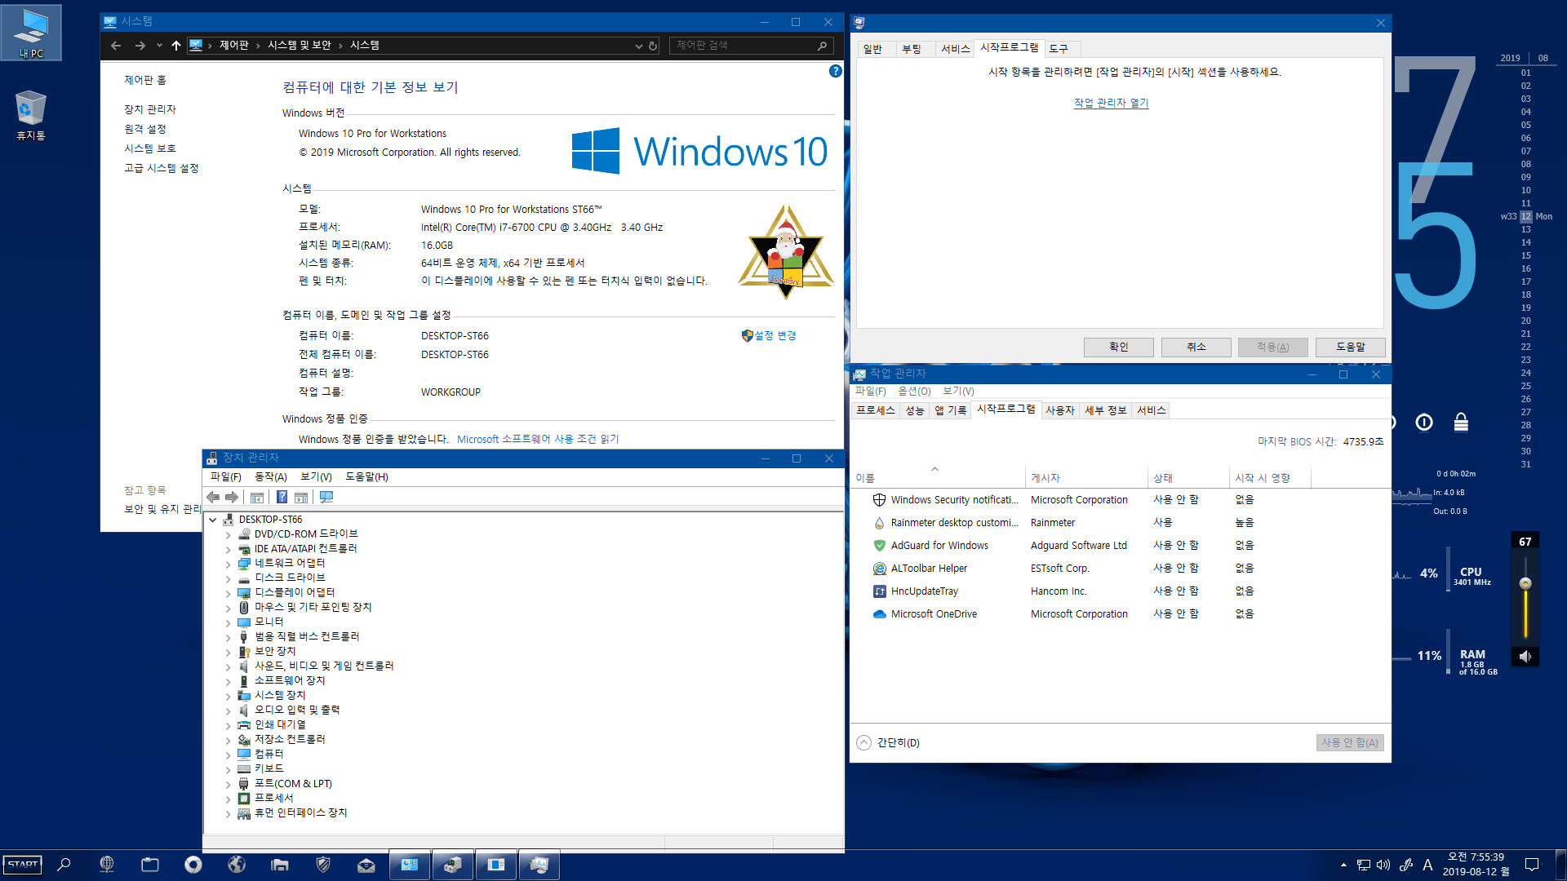Show hidden tray icons arrow
This screenshot has height=881, width=1567.
pyautogui.click(x=1343, y=865)
